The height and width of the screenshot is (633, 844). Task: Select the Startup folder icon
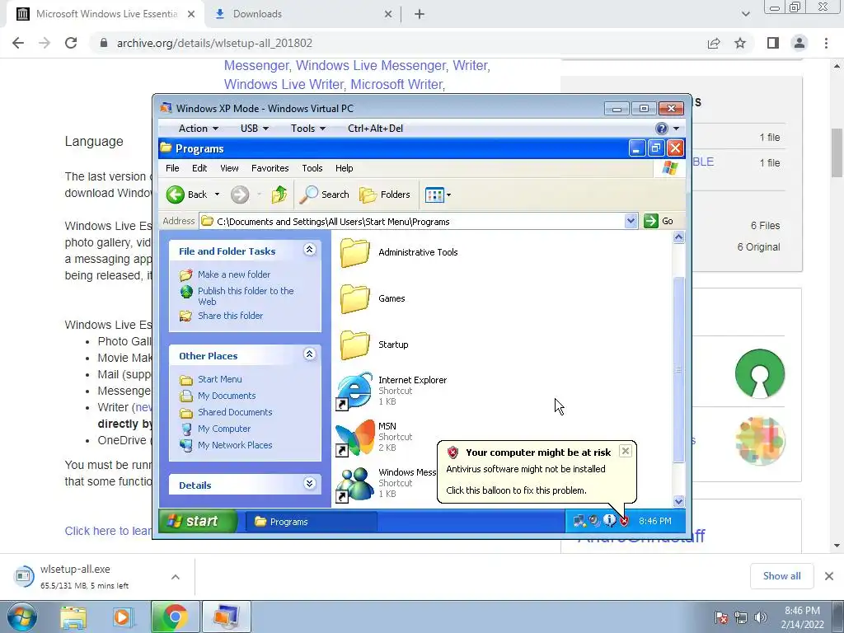355,345
